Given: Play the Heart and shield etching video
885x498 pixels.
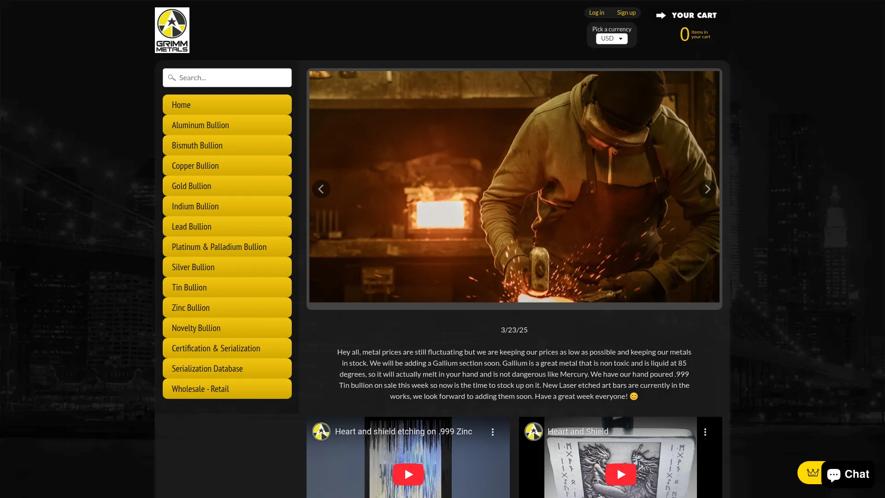Looking at the screenshot, I should point(408,474).
